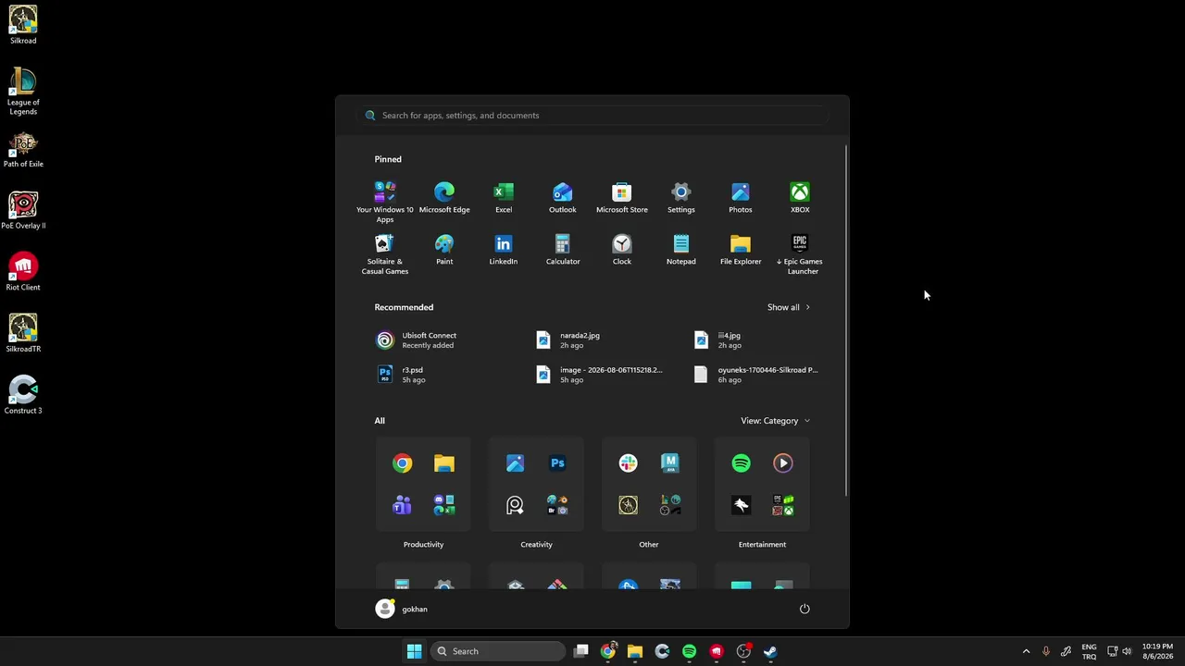
Task: Click the Windows Start button on taskbar
Action: [414, 651]
